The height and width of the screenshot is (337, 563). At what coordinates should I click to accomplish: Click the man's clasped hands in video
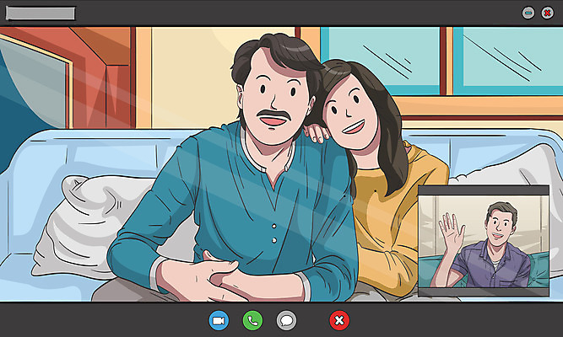click(x=208, y=274)
